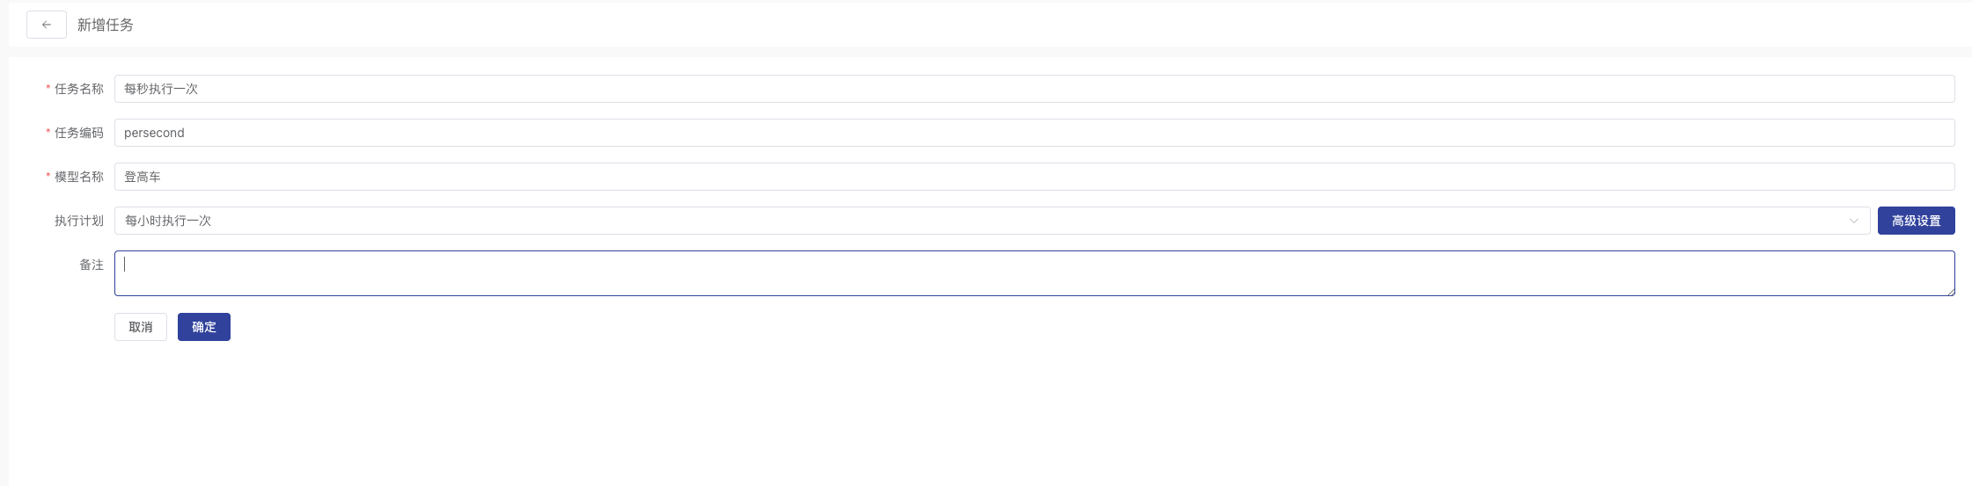
Task: Go back using the left arrow button
Action: pos(47,25)
